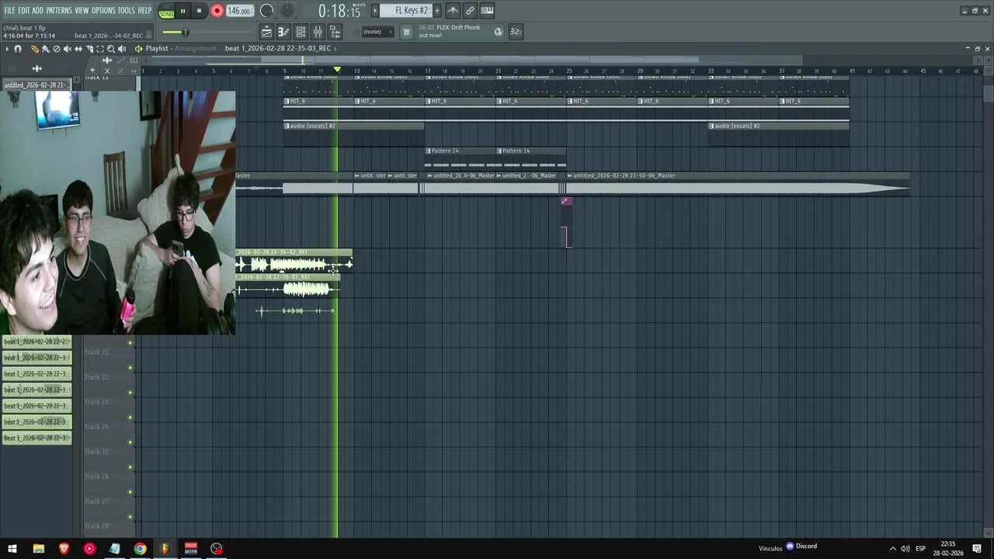Open the VIEW menu
This screenshot has height=559, width=994.
pyautogui.click(x=82, y=10)
